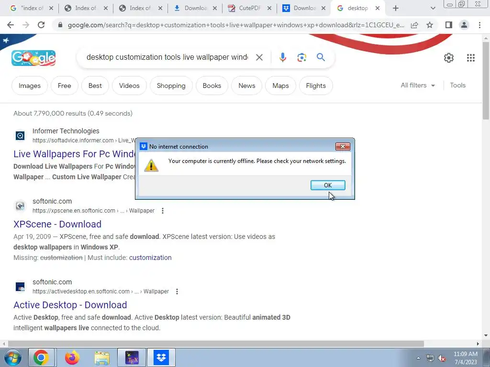Open the Windows Start menu
The height and width of the screenshot is (367, 490).
(12, 357)
